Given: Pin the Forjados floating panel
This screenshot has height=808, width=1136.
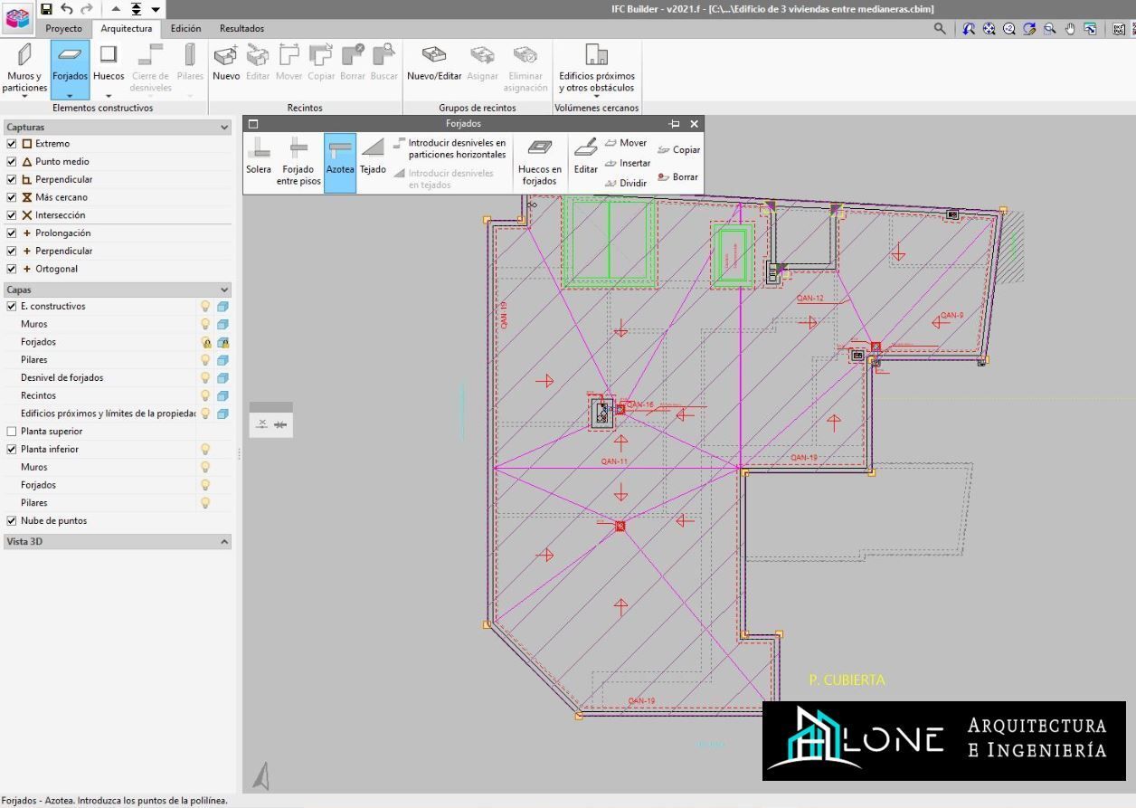Looking at the screenshot, I should pos(674,124).
